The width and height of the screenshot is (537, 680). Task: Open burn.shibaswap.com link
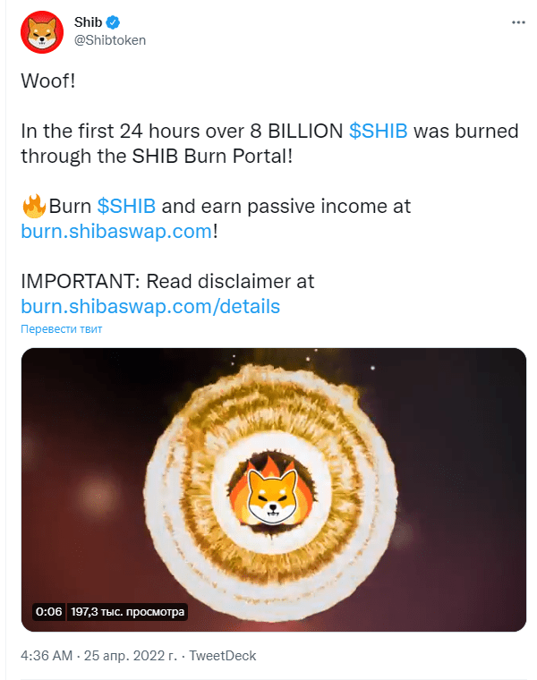(116, 231)
